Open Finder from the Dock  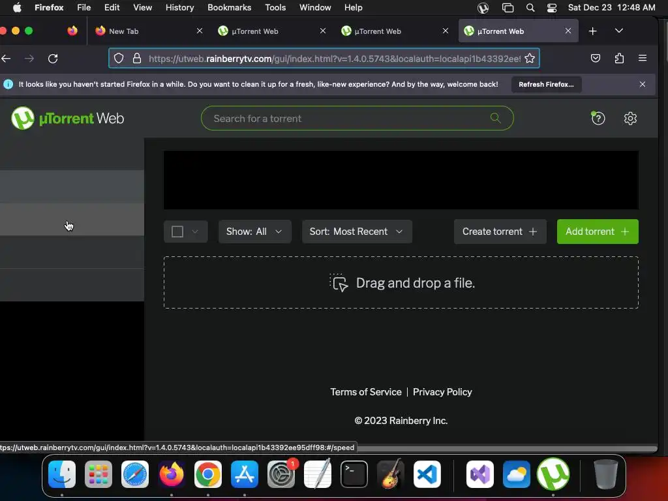62,474
